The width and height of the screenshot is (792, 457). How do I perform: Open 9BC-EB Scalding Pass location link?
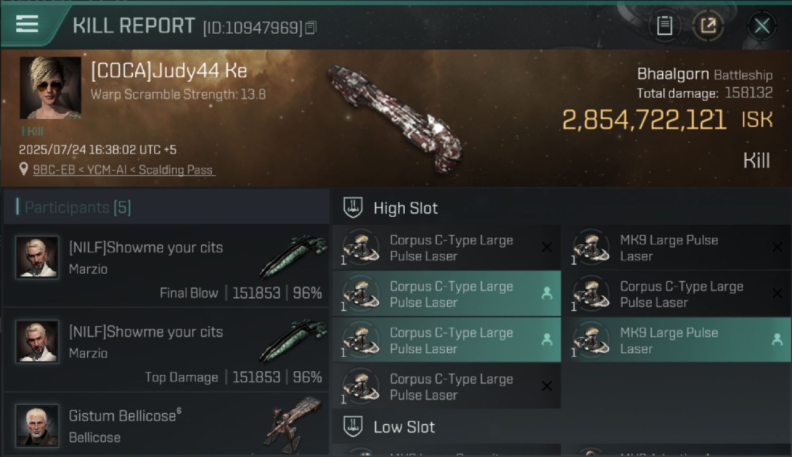point(124,170)
